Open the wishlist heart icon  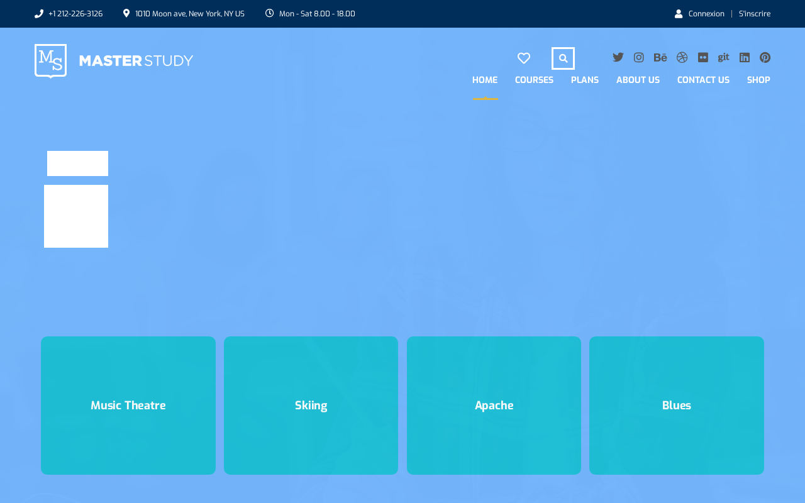tap(524, 58)
